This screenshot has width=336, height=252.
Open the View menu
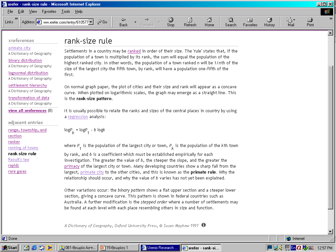point(33,11)
